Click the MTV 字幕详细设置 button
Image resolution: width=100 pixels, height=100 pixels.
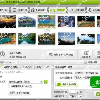point(19,92)
